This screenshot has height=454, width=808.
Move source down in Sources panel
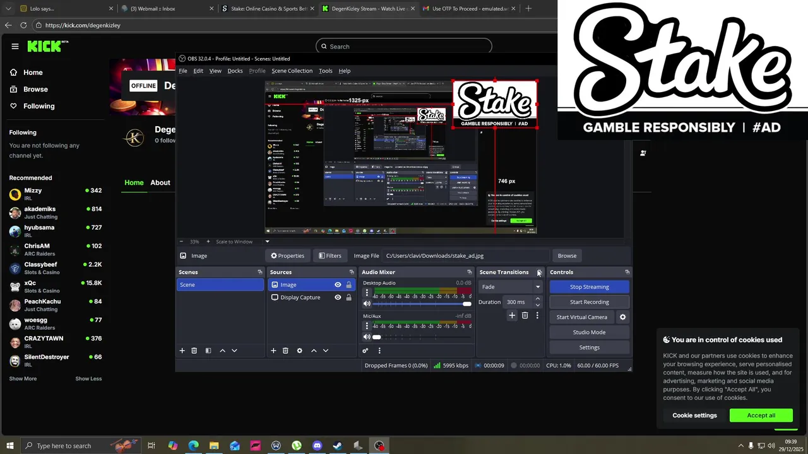pos(326,351)
